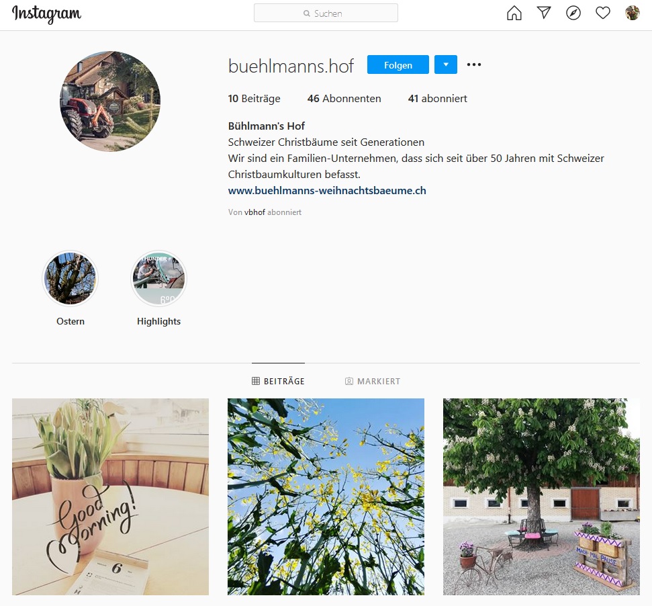Switch to the Markiert tab

[x=373, y=381]
